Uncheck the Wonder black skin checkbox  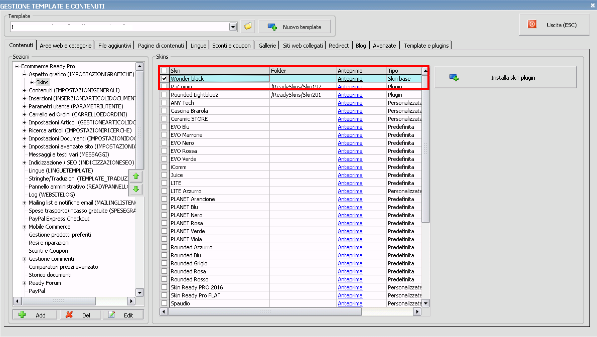[164, 79]
